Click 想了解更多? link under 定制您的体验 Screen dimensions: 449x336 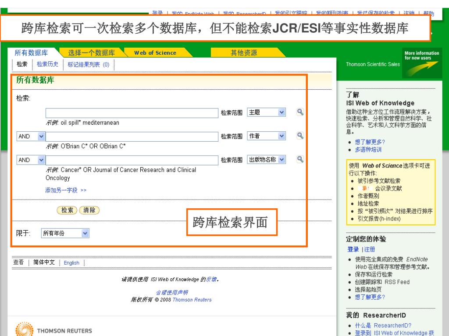[370, 297]
